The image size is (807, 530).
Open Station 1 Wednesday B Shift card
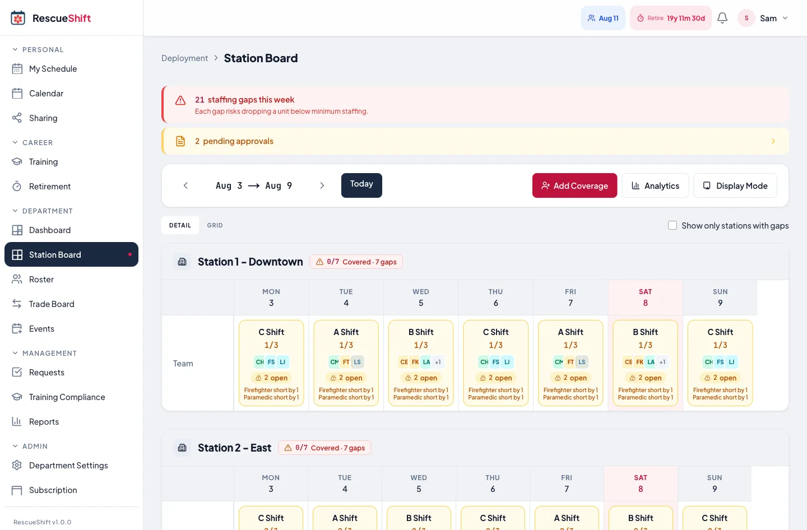(421, 363)
